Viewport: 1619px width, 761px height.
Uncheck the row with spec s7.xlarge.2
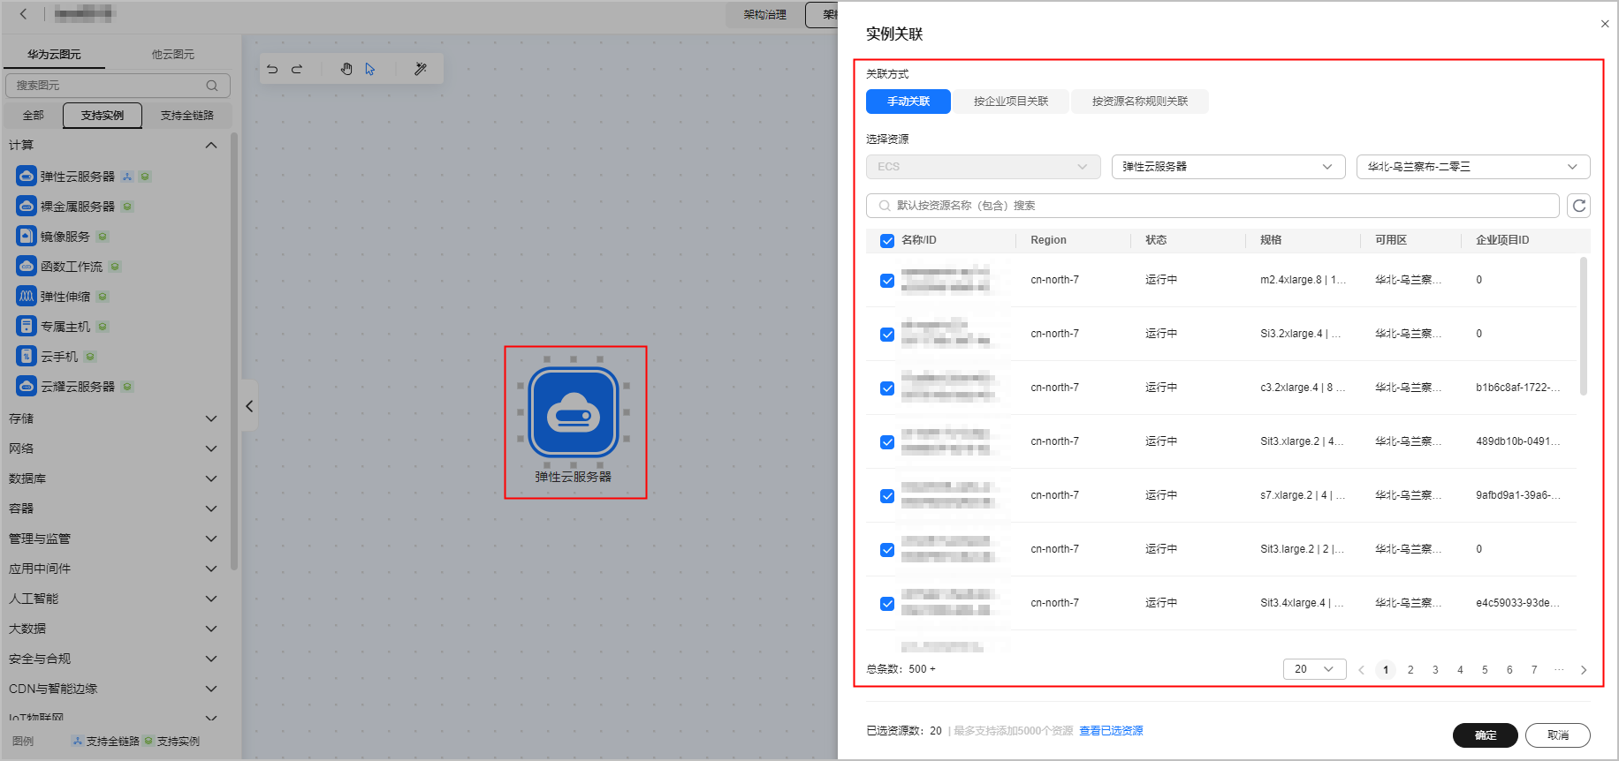click(887, 496)
